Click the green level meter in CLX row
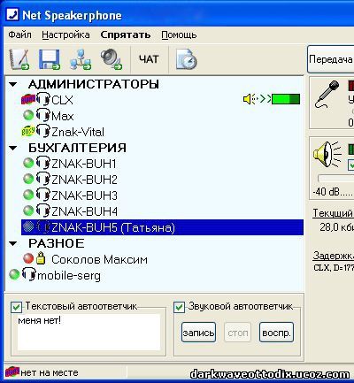This screenshot has height=383, width=354. pyautogui.click(x=286, y=99)
